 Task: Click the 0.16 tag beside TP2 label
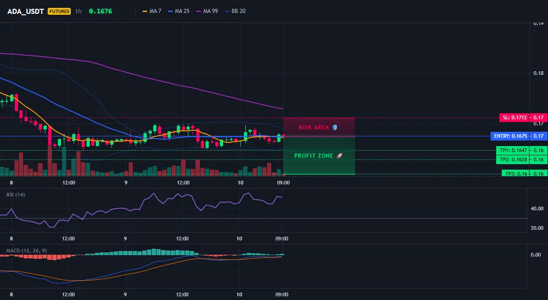[x=539, y=159]
